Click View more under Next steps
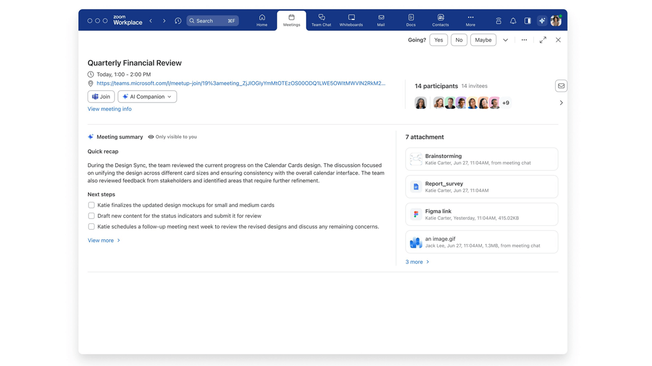 [104, 240]
